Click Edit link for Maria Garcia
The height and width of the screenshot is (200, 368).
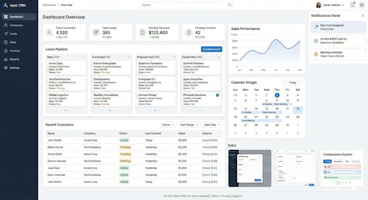[x=214, y=147]
